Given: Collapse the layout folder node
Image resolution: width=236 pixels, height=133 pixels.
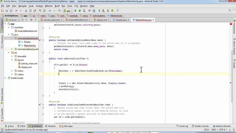Looking at the screenshot, I should [12, 60].
